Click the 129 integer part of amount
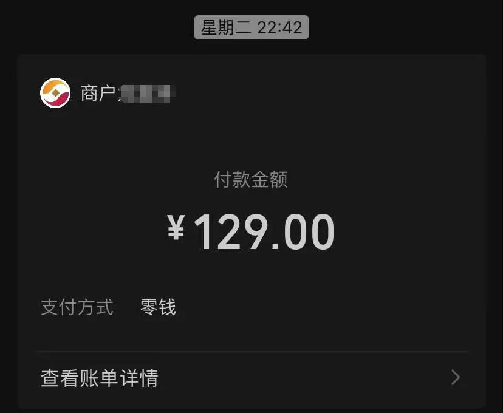This screenshot has width=503, height=413. (x=231, y=231)
